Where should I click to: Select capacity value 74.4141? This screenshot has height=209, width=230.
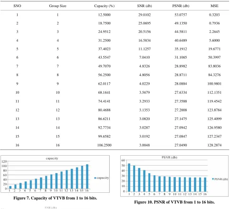[104, 101]
